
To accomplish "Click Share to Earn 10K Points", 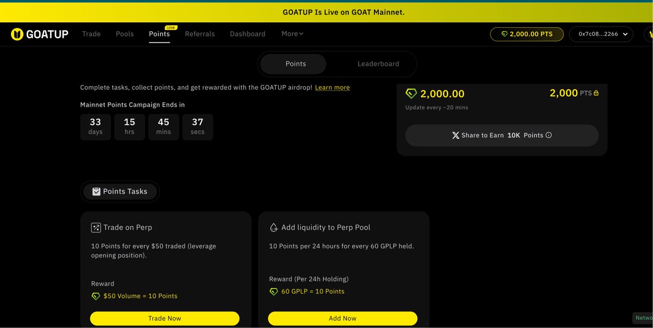I will click(502, 135).
